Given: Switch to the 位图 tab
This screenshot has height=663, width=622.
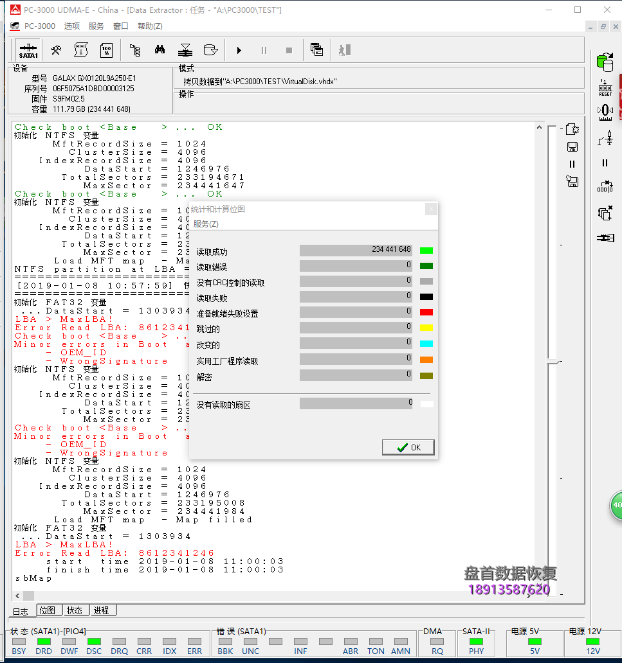Looking at the screenshot, I should pos(48,610).
